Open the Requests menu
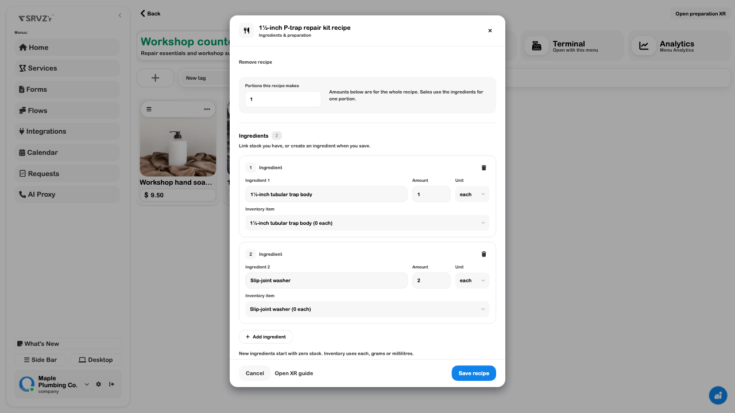Viewport: 735px width, 413px height. [67, 174]
